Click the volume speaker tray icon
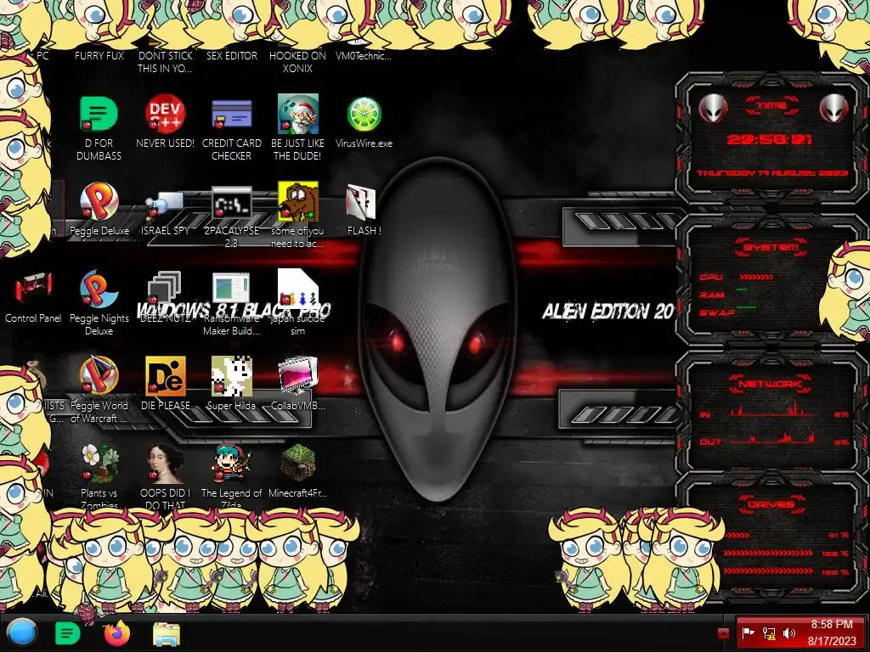 789,633
